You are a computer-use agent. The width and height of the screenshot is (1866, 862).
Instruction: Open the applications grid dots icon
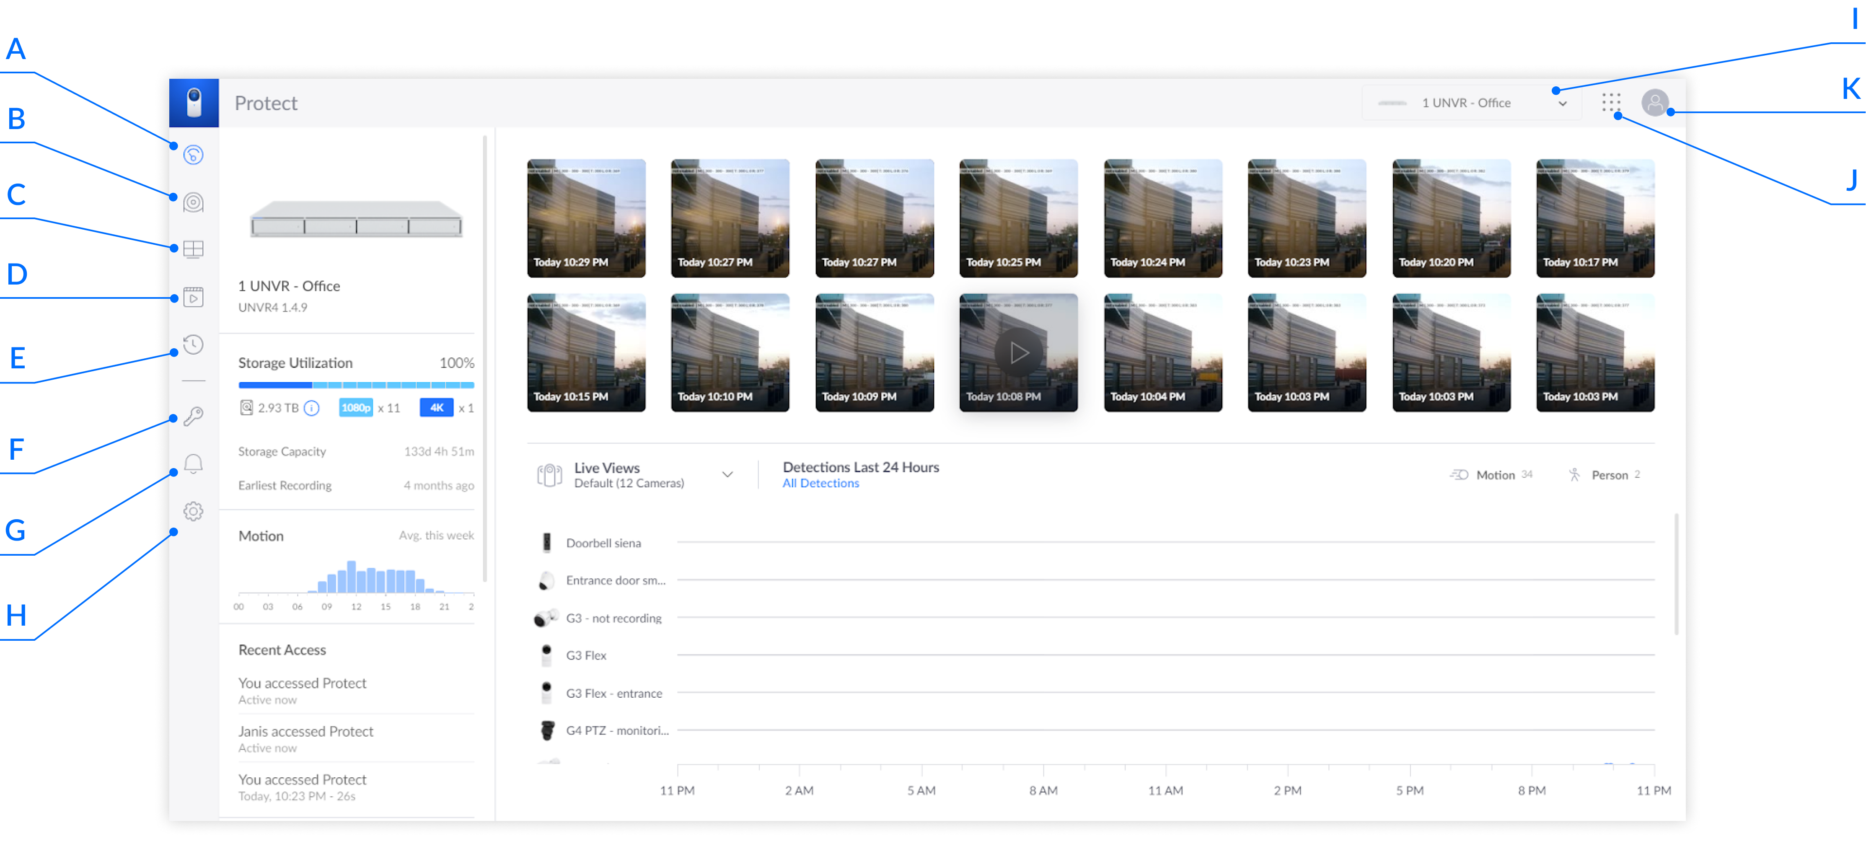click(1611, 103)
